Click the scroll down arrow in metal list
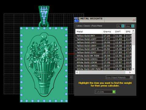 coord(133,69)
